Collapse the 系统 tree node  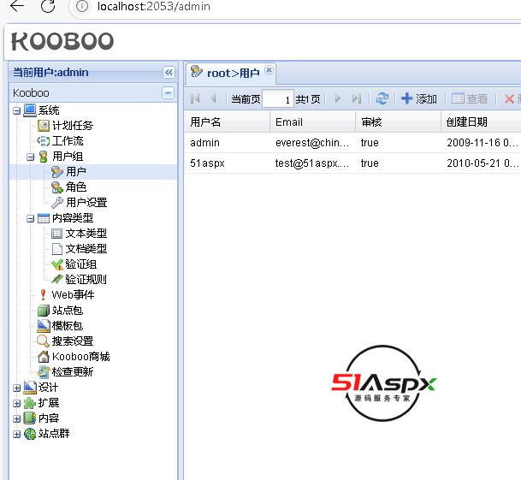16,110
